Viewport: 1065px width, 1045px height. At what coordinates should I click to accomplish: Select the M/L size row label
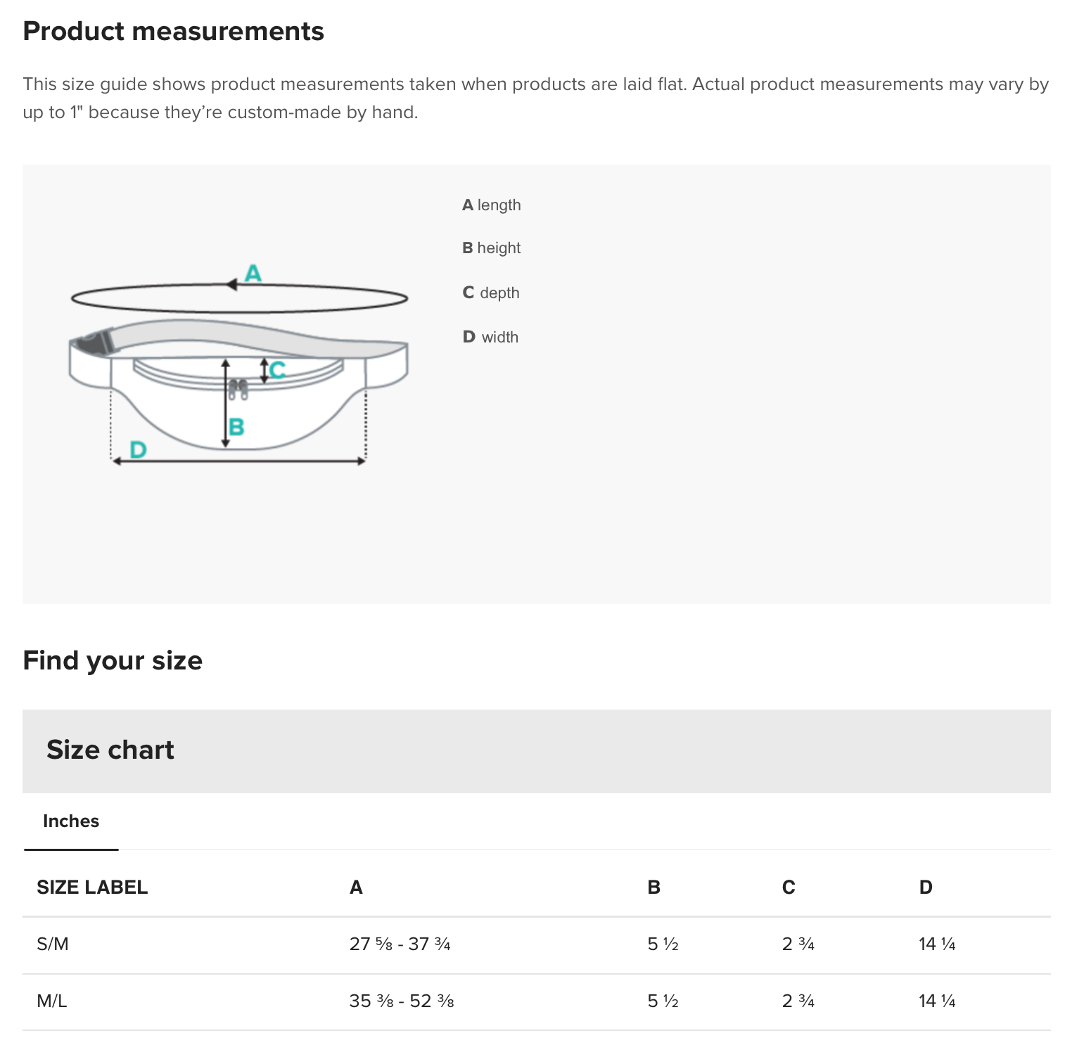pos(52,1001)
